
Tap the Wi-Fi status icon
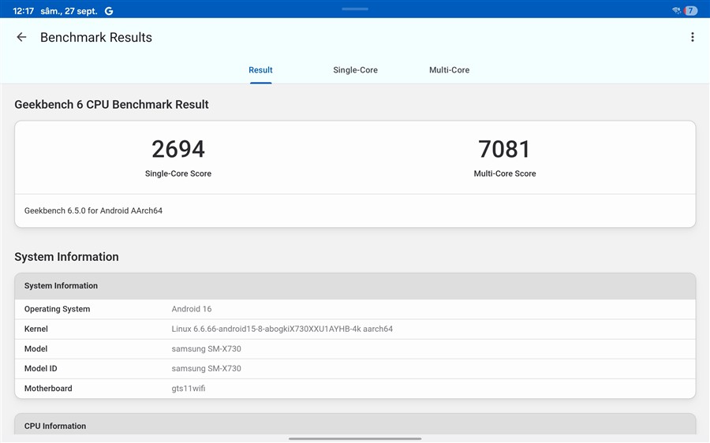click(x=676, y=11)
